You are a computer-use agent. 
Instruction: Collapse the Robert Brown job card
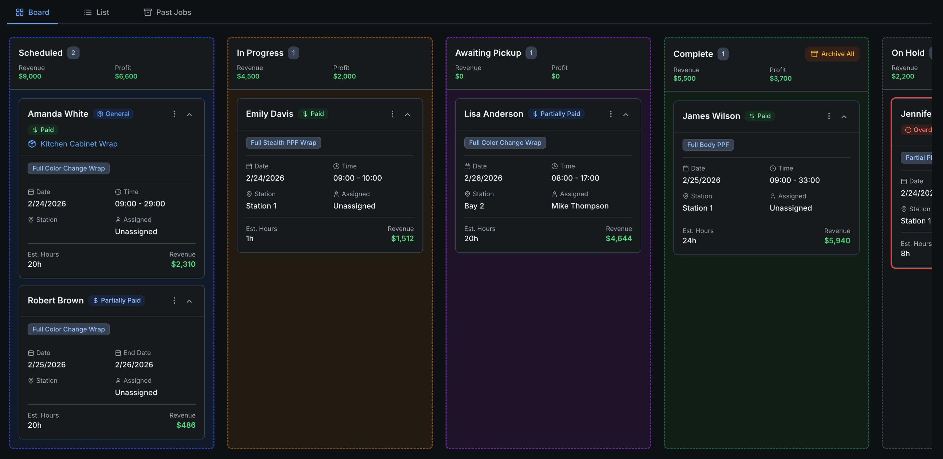coord(189,301)
